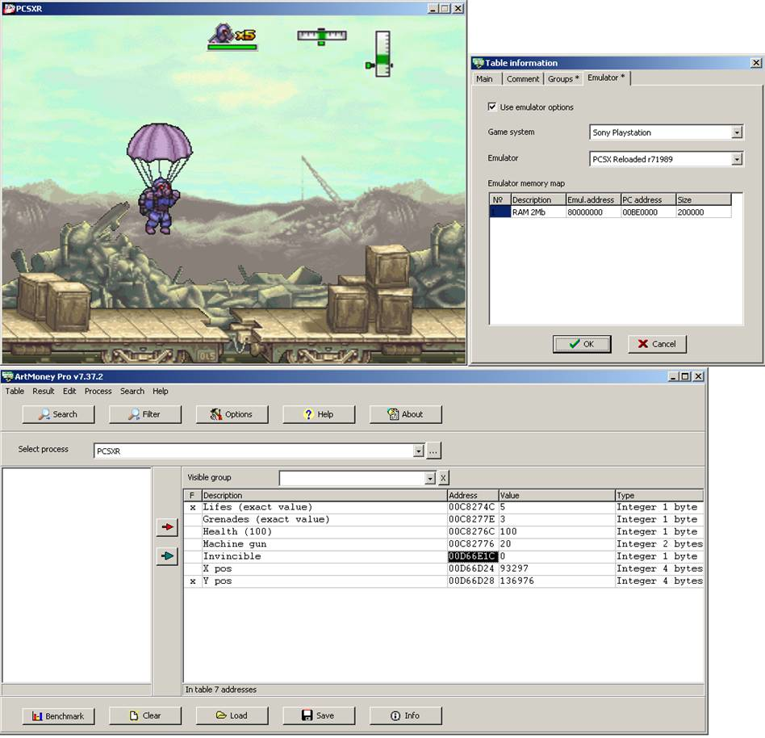
Task: Open the Result menu
Action: 44,391
